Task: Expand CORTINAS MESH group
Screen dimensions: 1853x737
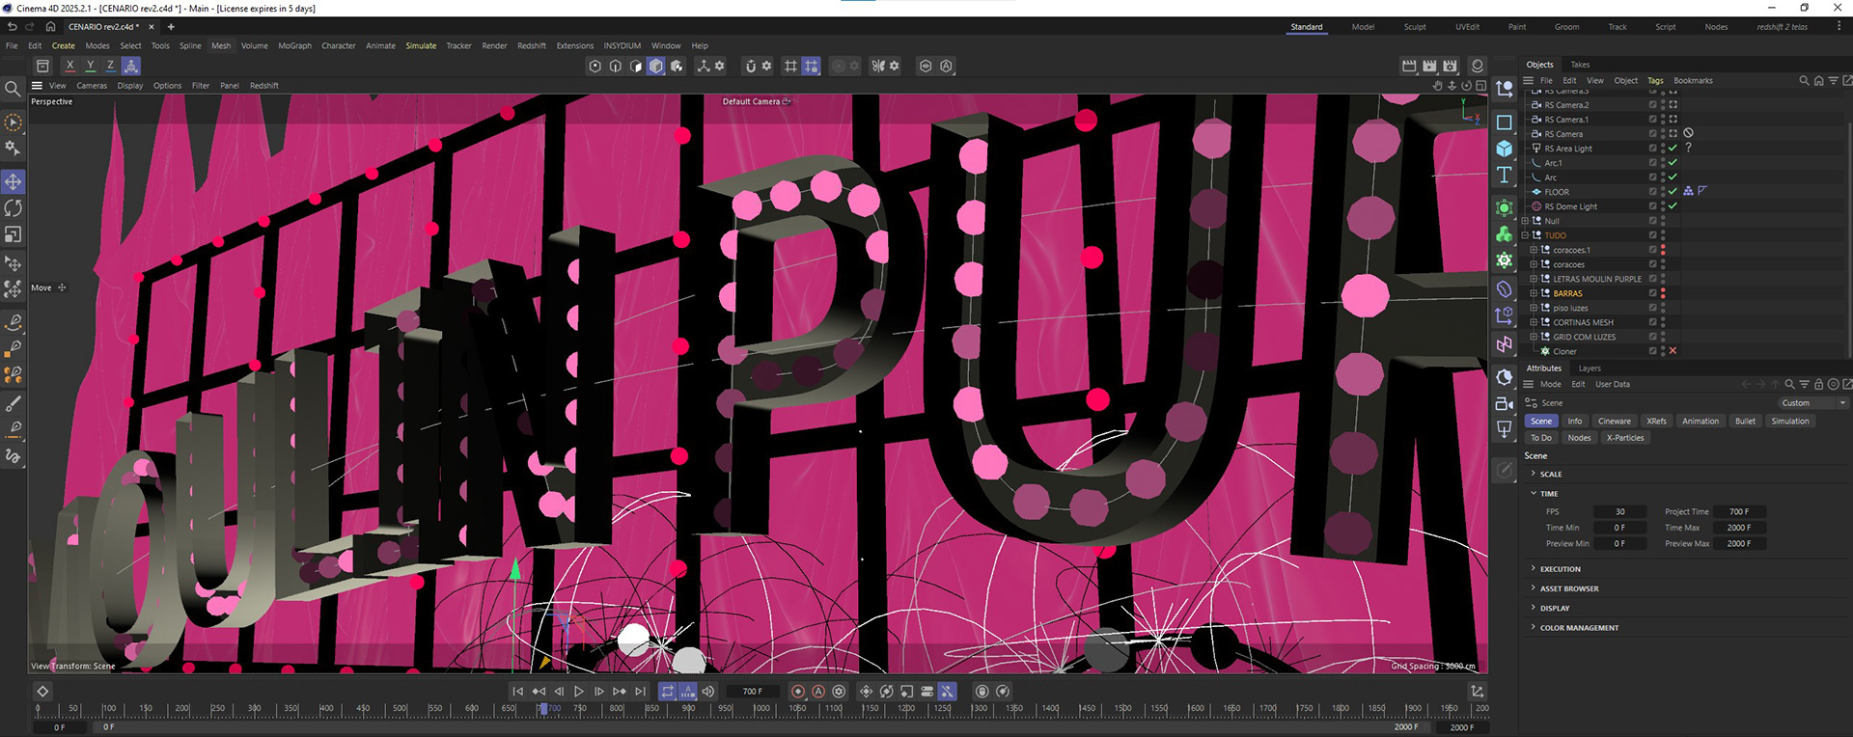Action: 1534,322
